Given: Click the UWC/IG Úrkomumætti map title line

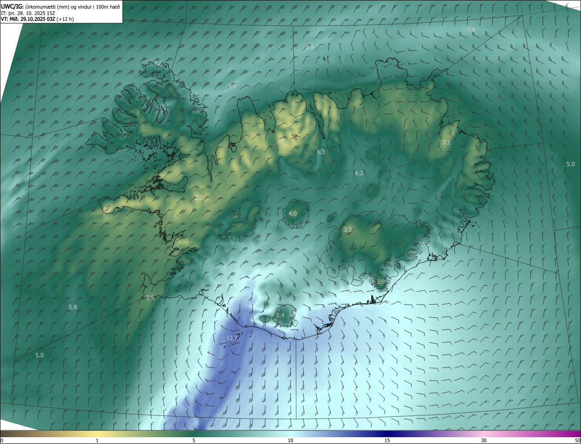Looking at the screenshot, I should pos(60,6).
